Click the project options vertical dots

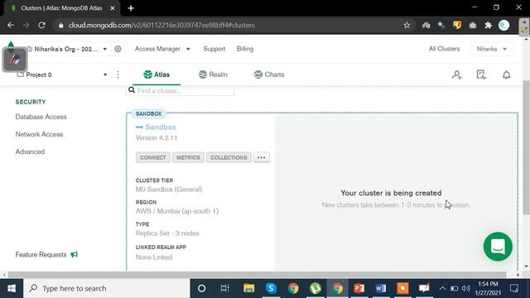pyautogui.click(x=118, y=74)
